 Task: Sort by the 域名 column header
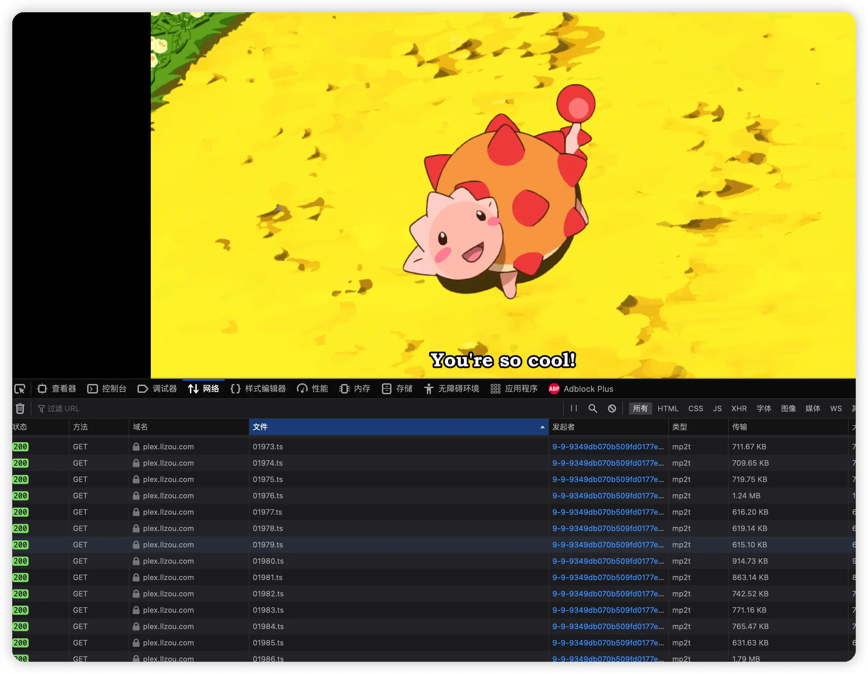coord(189,427)
